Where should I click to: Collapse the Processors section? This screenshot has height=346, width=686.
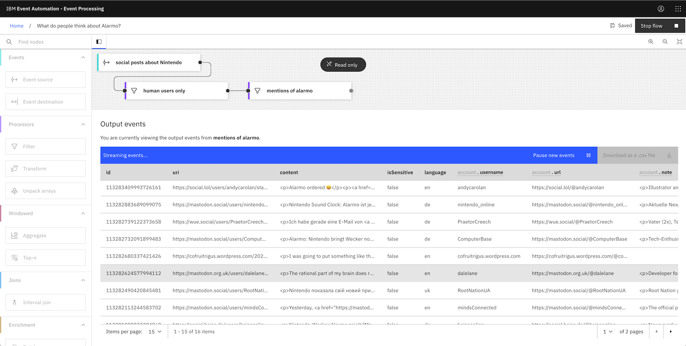click(x=83, y=124)
